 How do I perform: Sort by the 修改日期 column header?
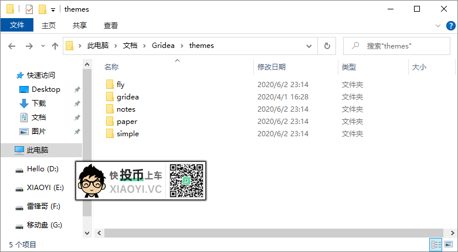pos(272,67)
